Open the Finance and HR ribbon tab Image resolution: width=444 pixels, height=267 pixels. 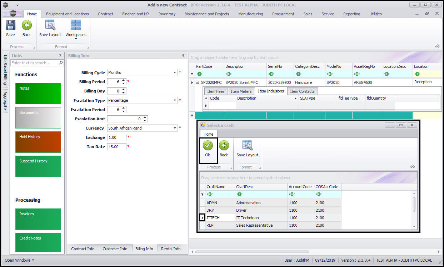click(x=135, y=14)
